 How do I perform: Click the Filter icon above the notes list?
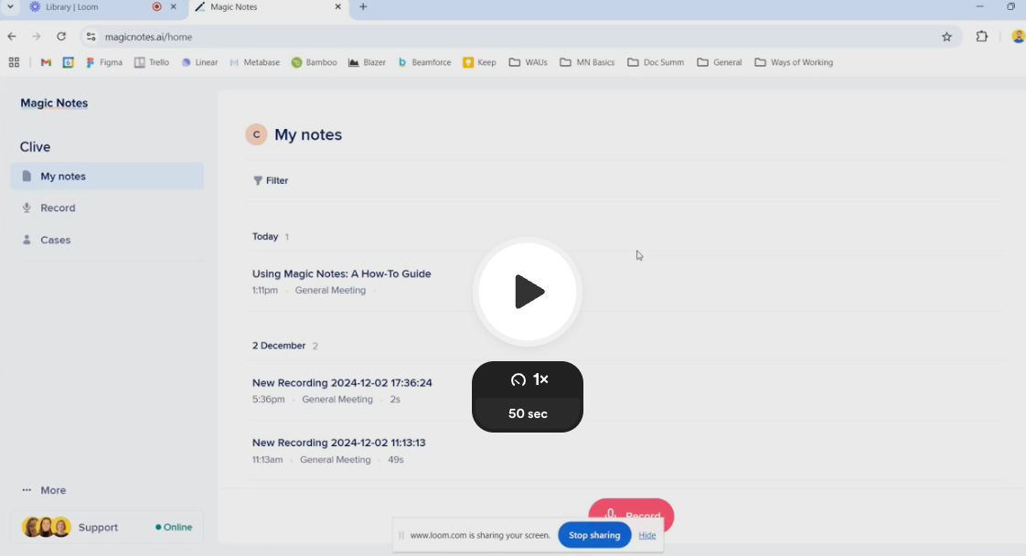tap(258, 180)
